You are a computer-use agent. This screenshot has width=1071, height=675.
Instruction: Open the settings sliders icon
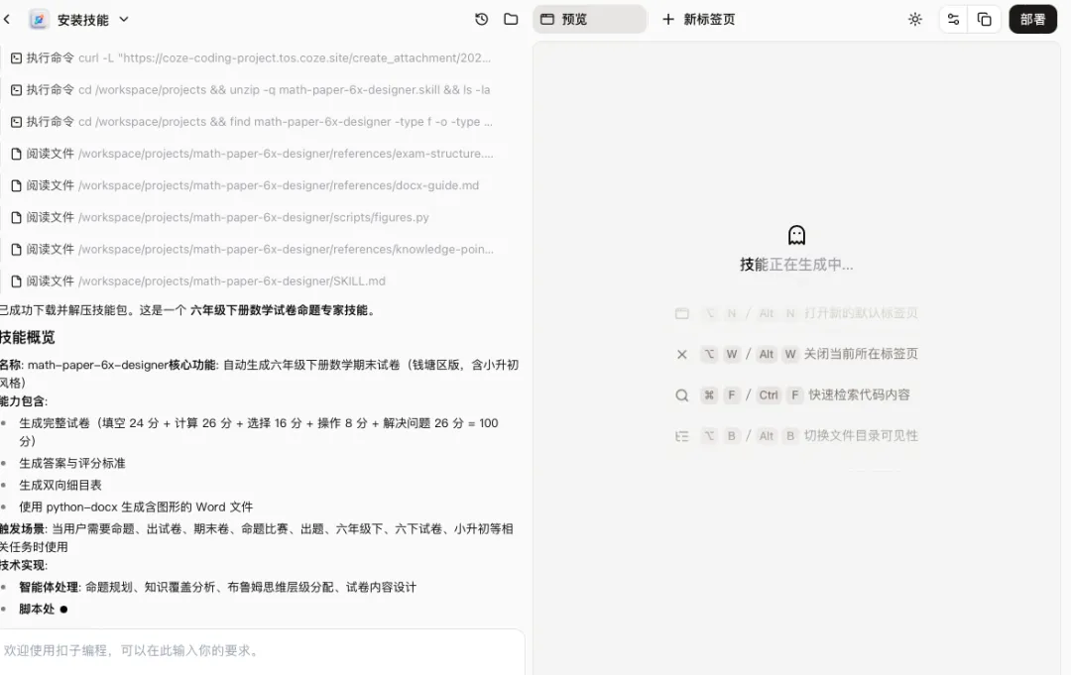click(954, 19)
